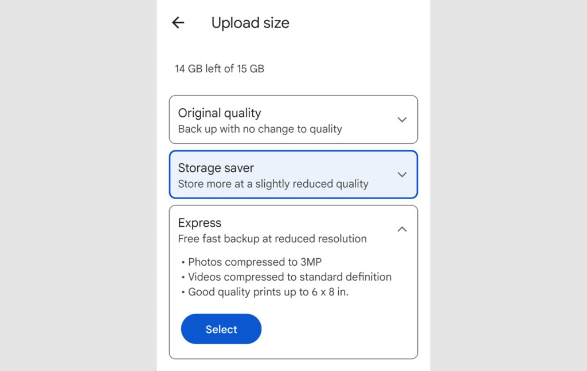The height and width of the screenshot is (371, 587).
Task: Click the 'Photos compressed to 3MP' bullet
Action: point(255,262)
